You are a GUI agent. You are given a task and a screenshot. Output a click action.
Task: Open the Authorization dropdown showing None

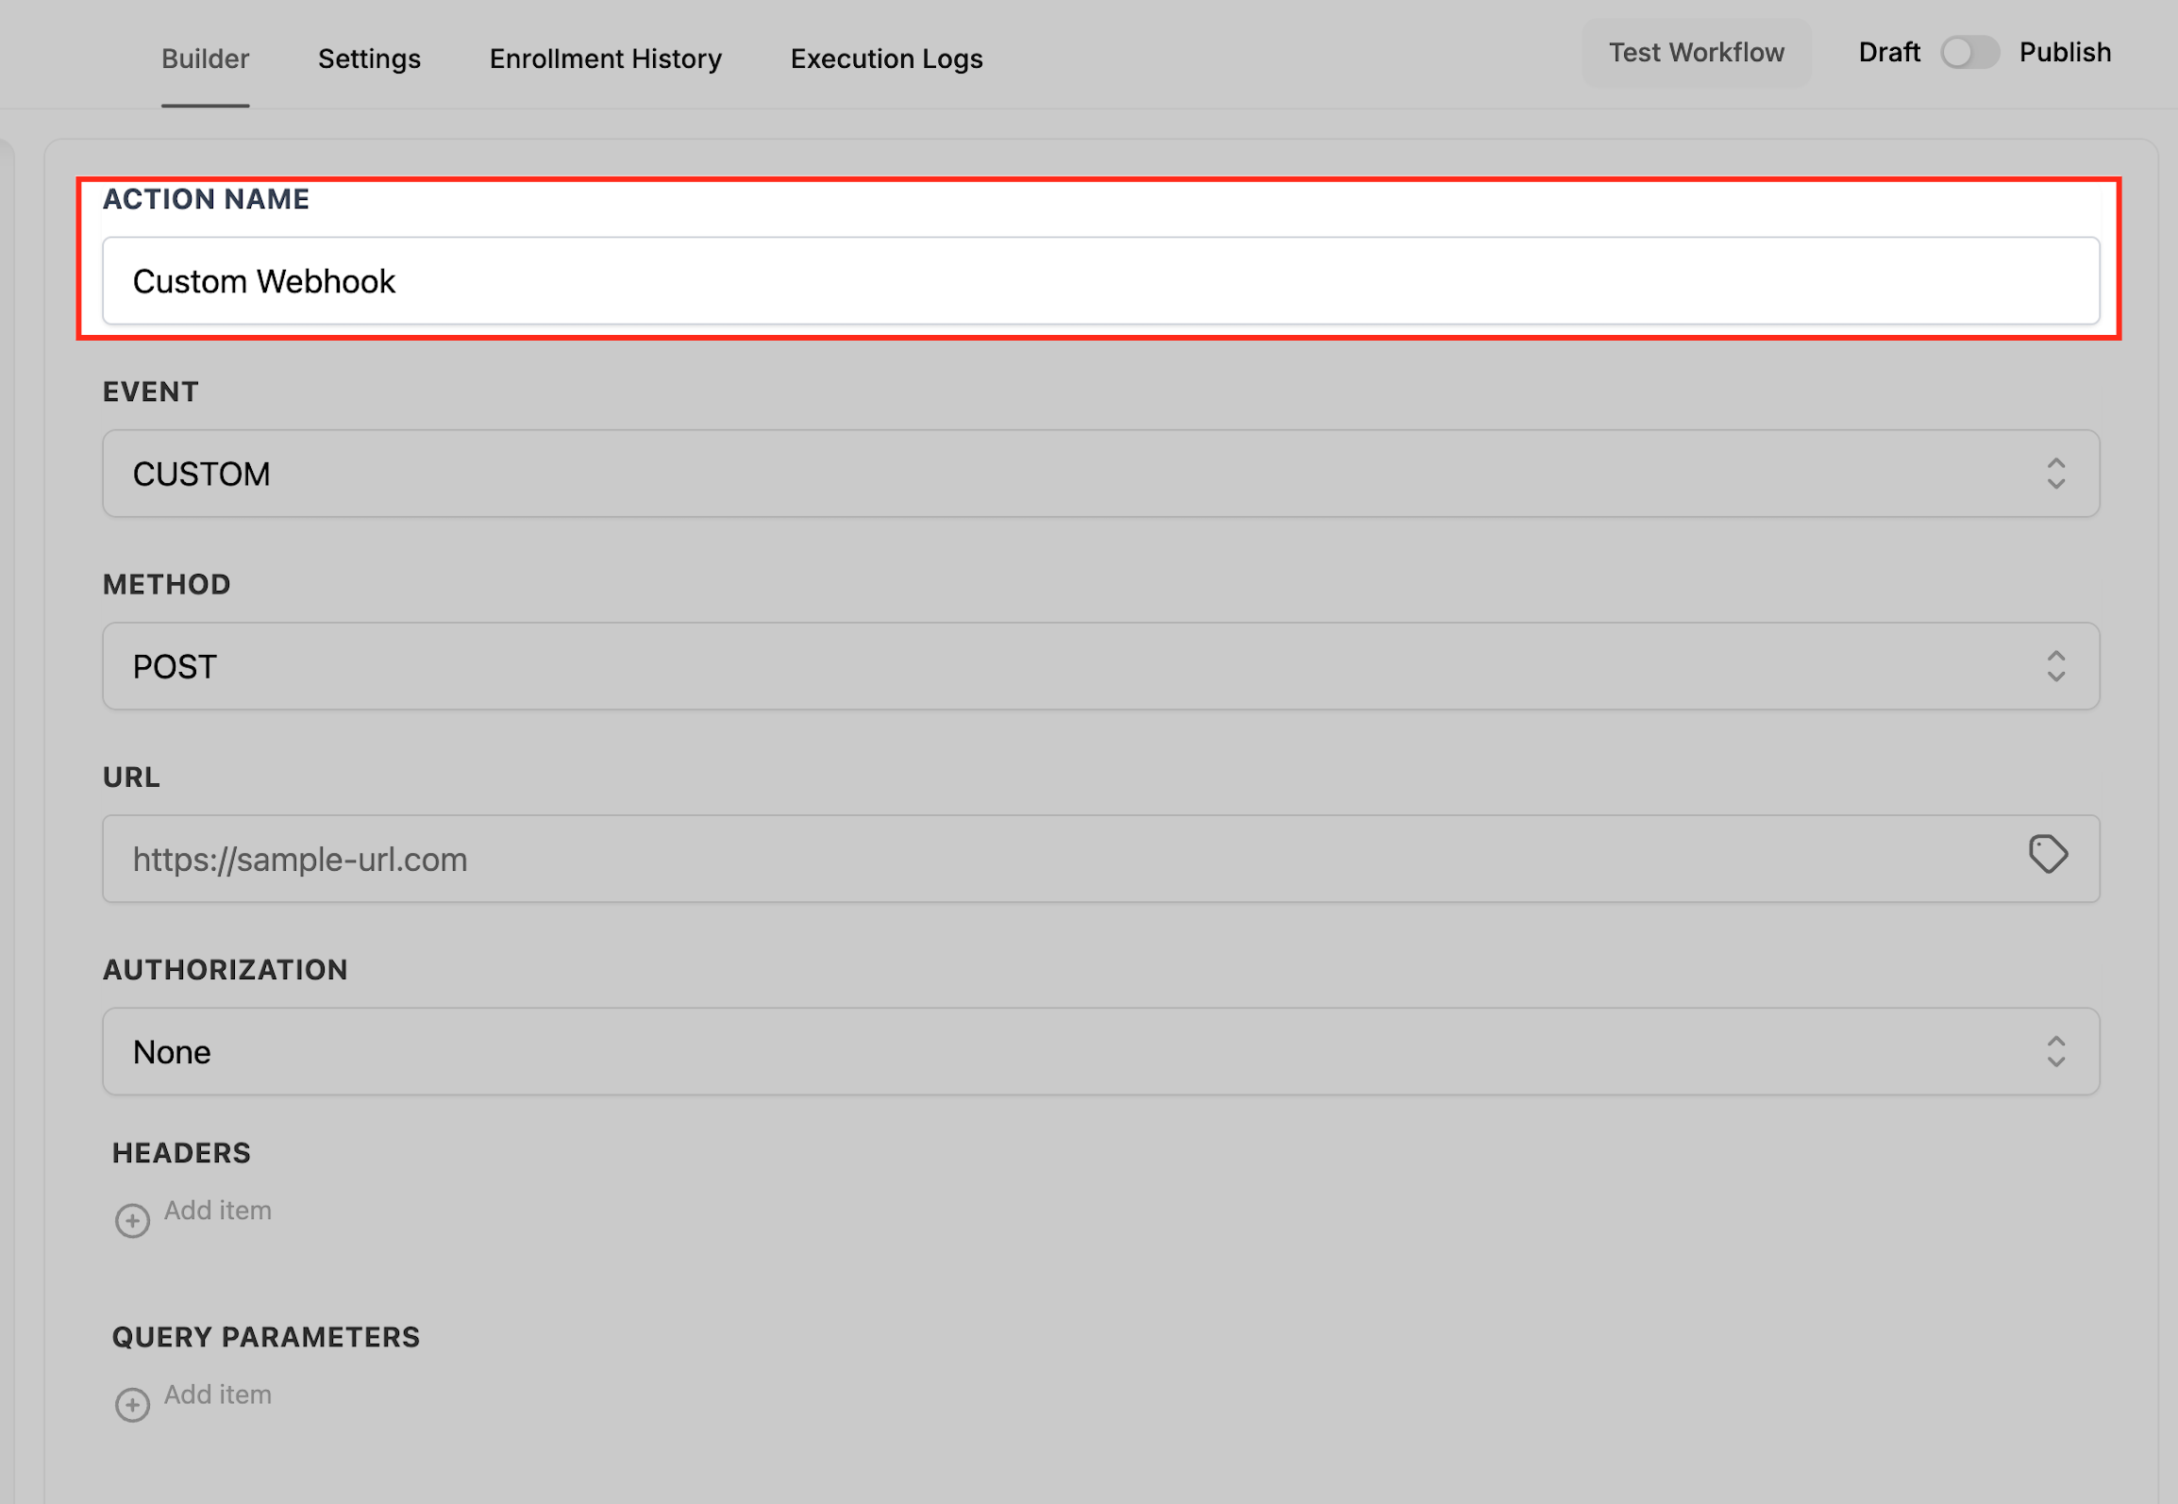pos(1100,1051)
